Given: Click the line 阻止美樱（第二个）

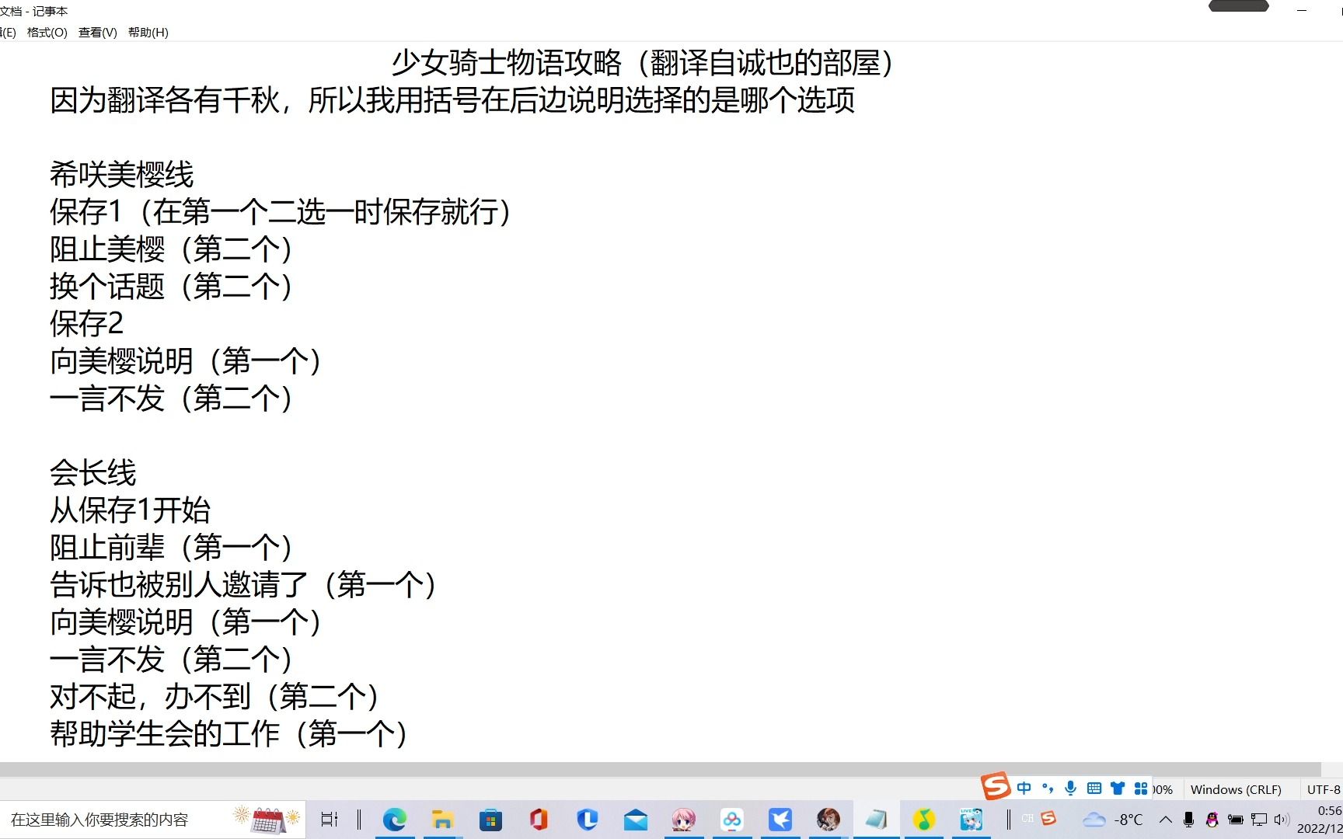Looking at the screenshot, I should point(173,249).
